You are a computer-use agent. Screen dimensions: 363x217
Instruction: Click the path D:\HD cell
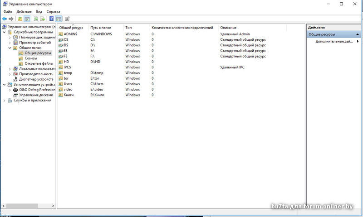pos(95,62)
